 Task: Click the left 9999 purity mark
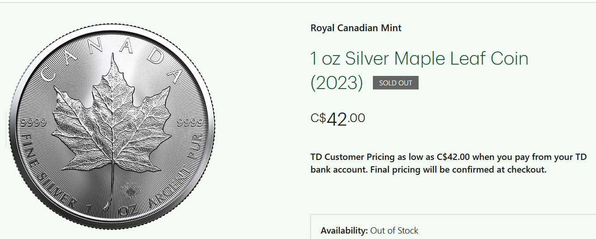point(34,123)
